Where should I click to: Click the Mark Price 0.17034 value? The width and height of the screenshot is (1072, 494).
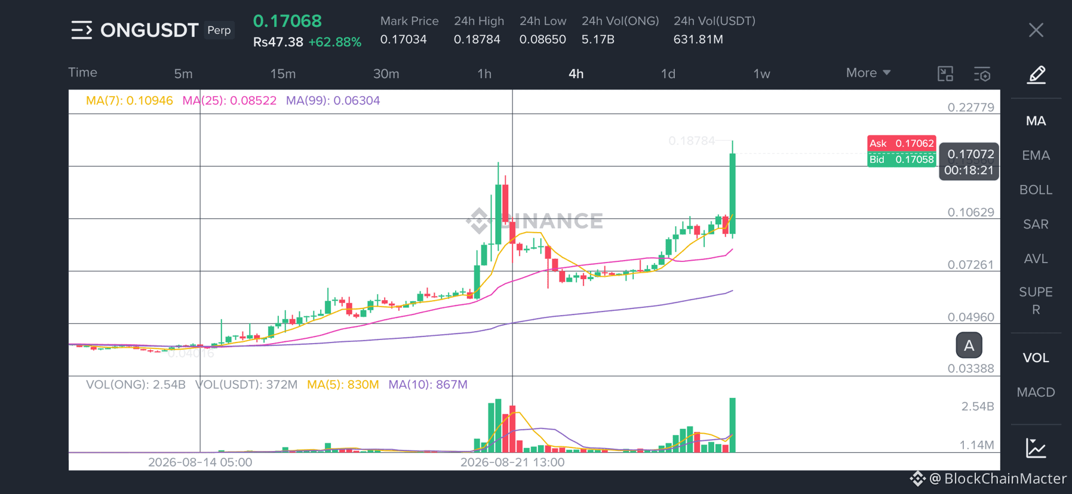[403, 39]
